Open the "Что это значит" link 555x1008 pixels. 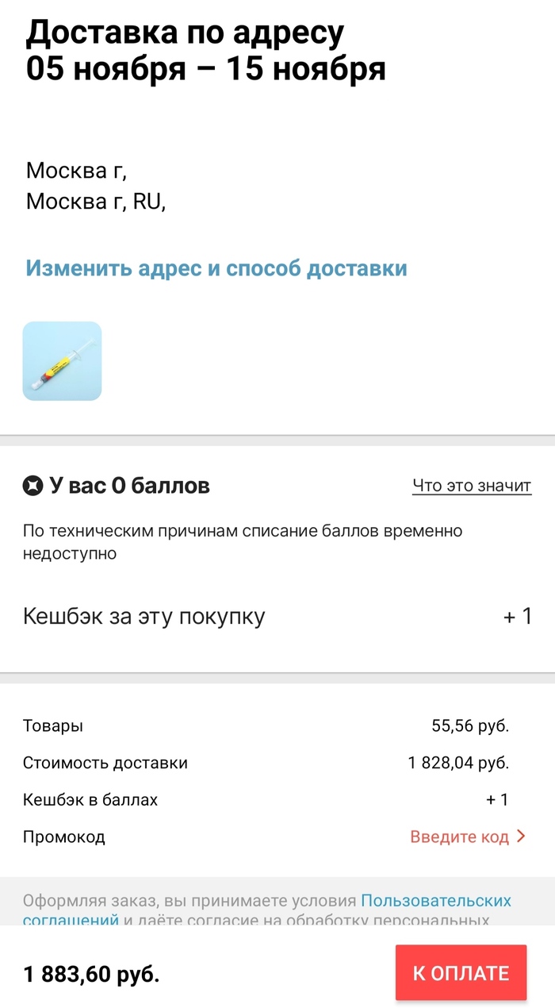pyautogui.click(x=471, y=486)
